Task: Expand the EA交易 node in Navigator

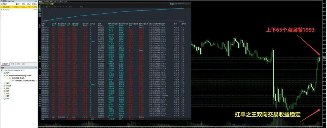Action: coord(2,86)
